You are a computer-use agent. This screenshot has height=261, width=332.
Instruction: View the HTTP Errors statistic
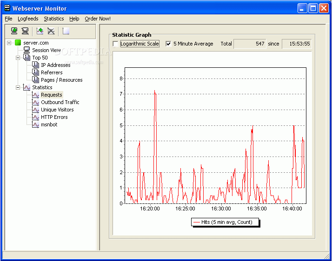pyautogui.click(x=54, y=117)
